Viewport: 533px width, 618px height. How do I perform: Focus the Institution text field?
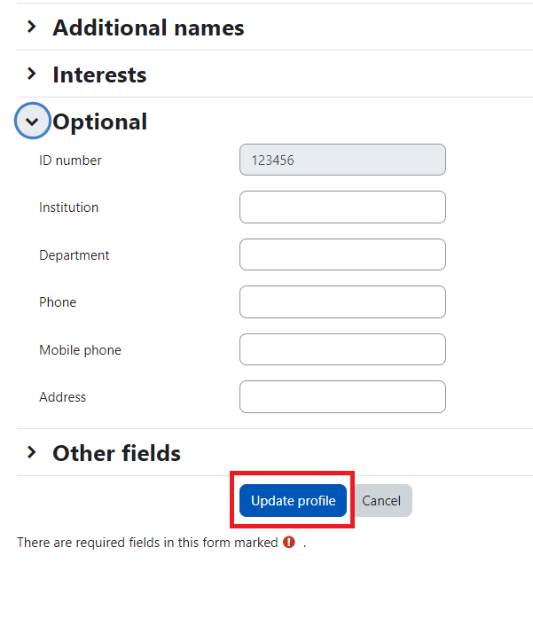coord(342,207)
